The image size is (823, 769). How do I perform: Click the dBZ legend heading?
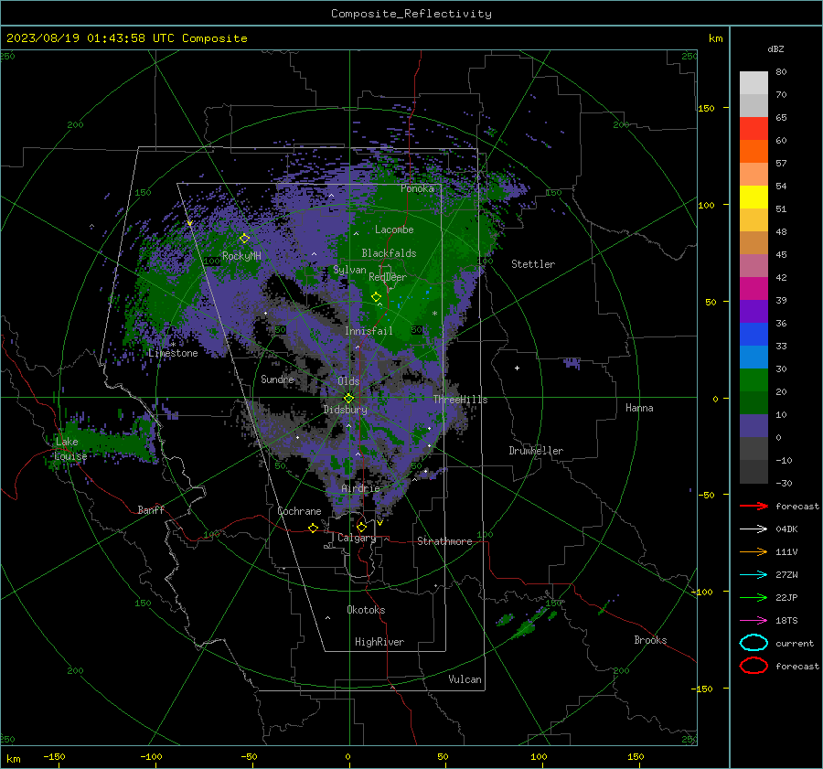(775, 48)
